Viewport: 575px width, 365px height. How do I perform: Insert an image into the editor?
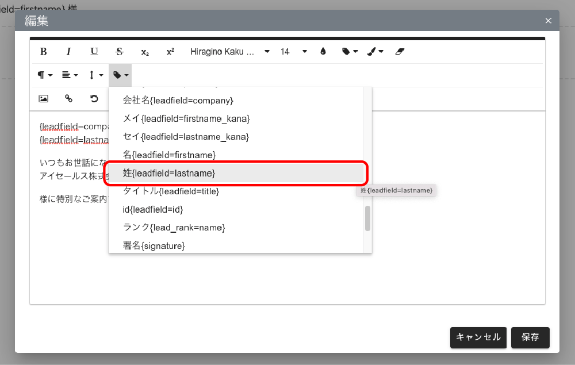(43, 98)
